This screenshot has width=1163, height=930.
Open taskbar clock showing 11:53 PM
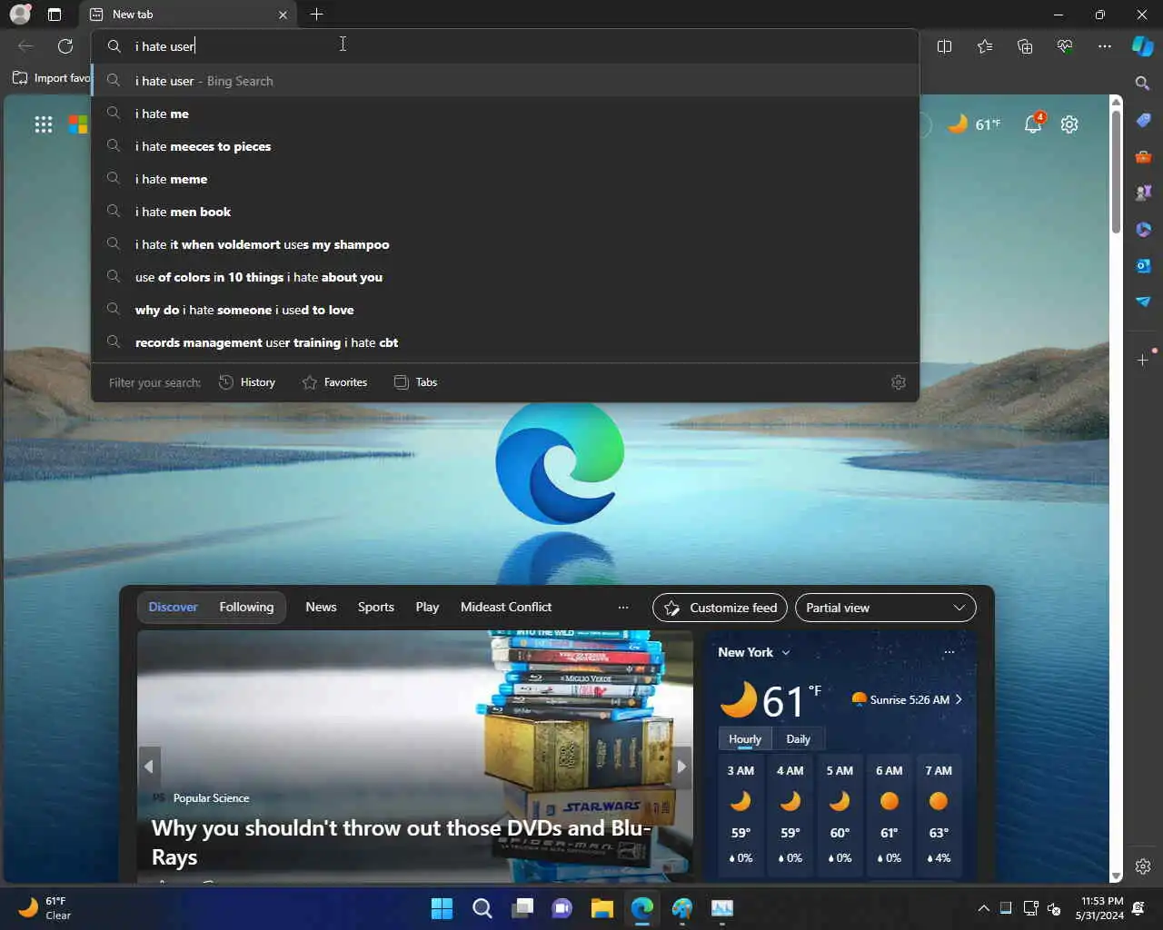[x=1099, y=908]
